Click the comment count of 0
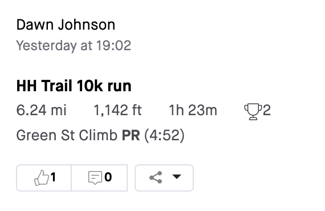The image size is (325, 211). (x=108, y=177)
